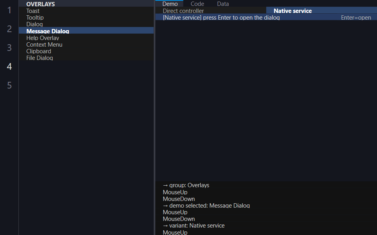Select group number 3 in sidebar
This screenshot has width=377, height=235.
click(9, 48)
